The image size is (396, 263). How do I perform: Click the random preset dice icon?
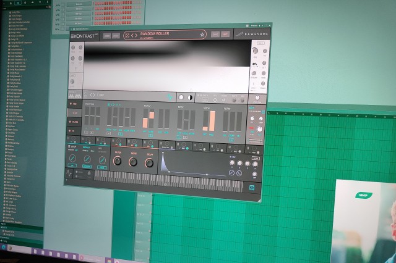pyautogui.click(x=127, y=36)
